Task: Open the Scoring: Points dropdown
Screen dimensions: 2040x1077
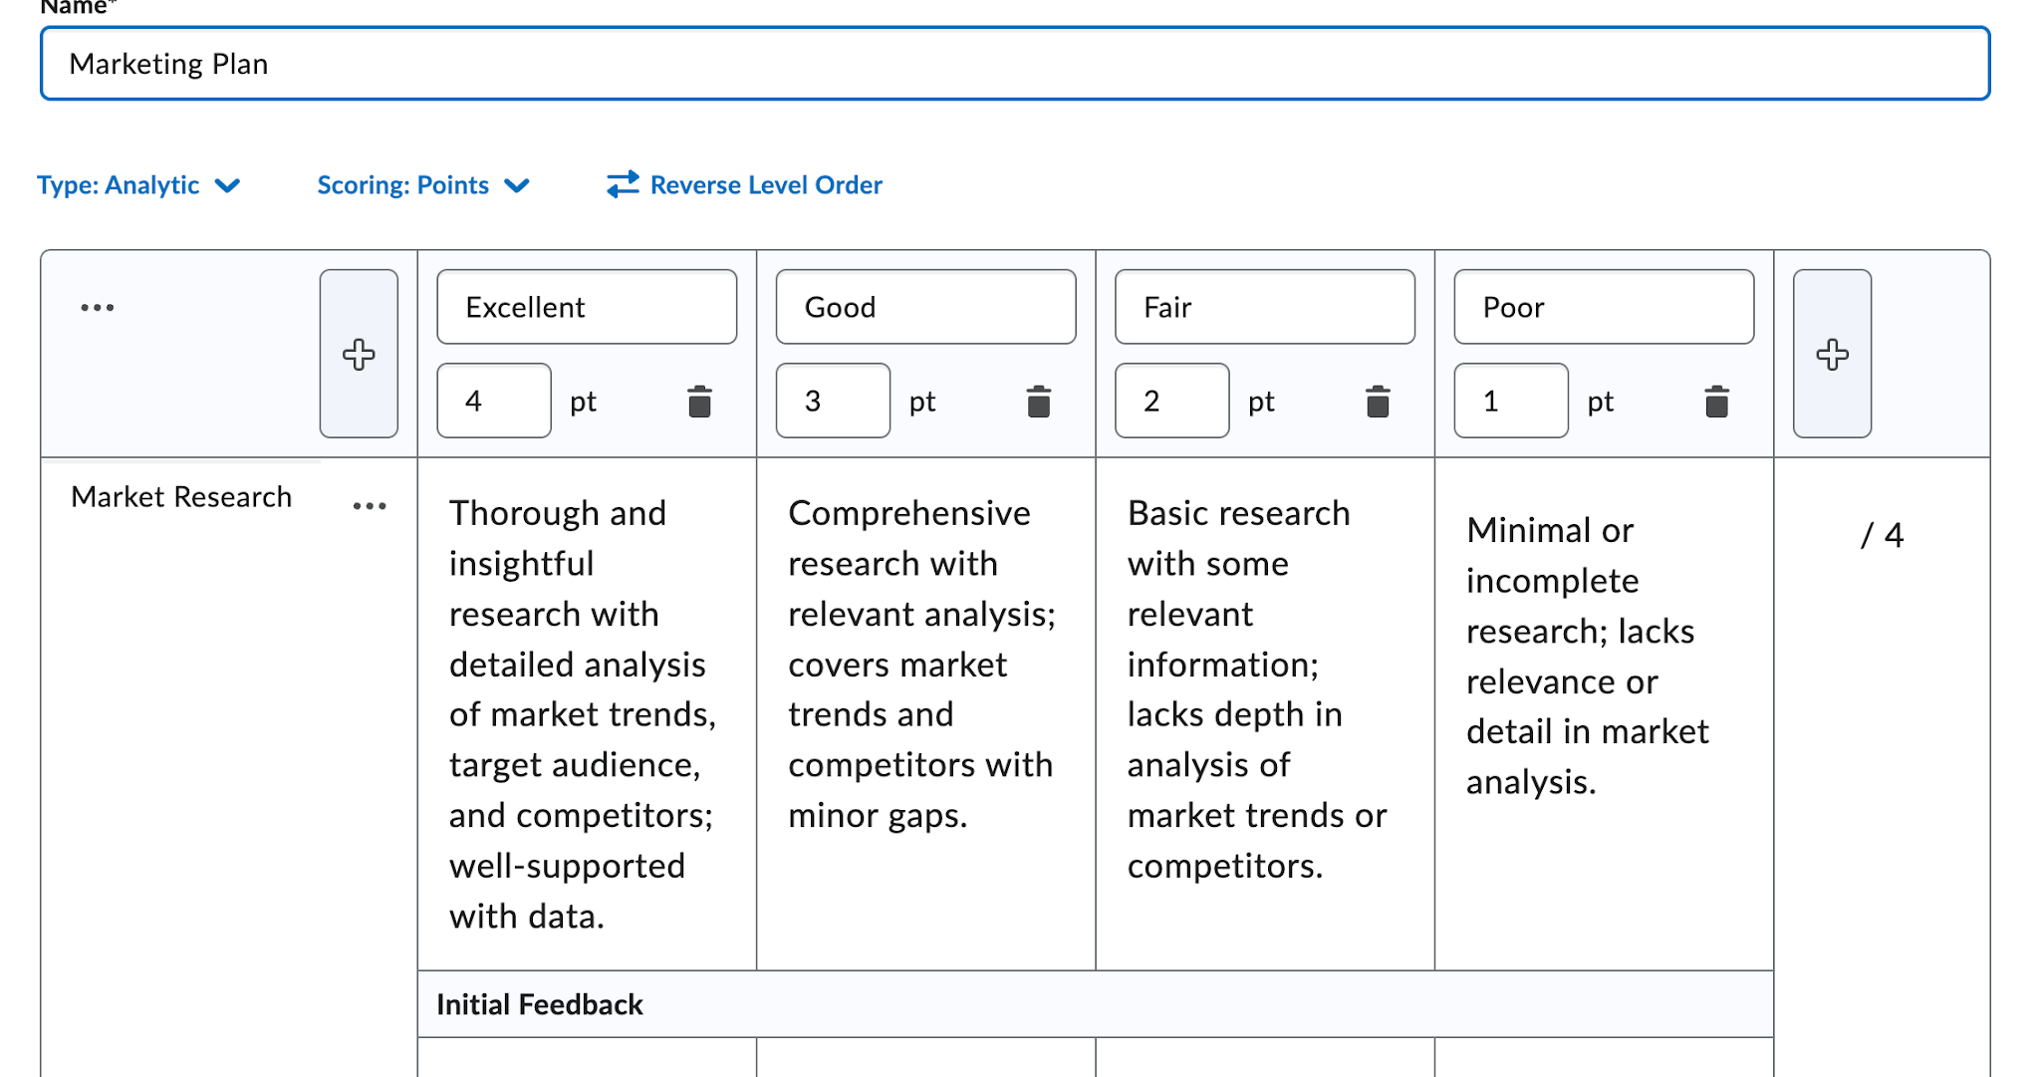Action: coord(423,185)
